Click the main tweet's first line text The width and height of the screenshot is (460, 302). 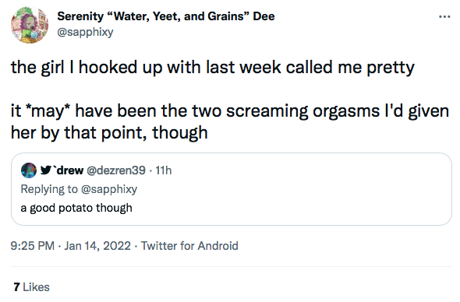(213, 68)
